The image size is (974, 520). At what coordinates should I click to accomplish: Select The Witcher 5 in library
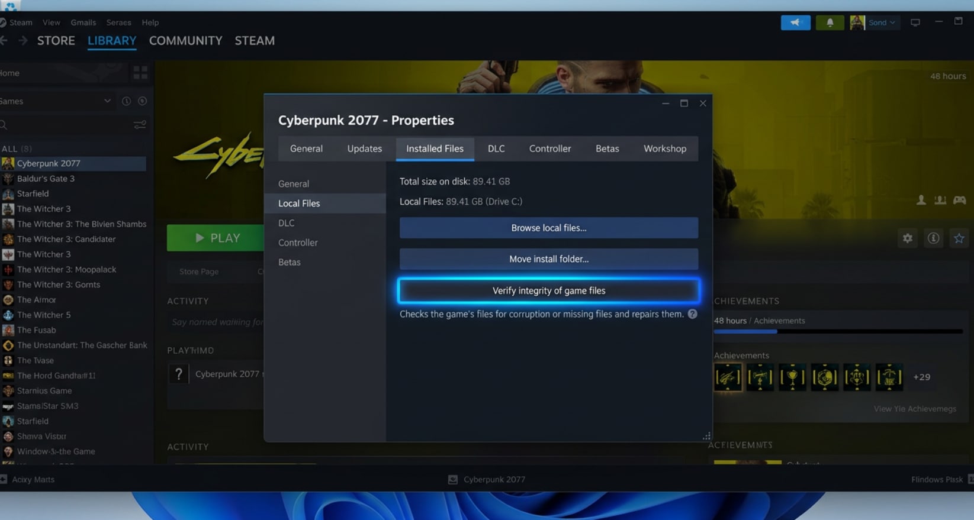pos(74,315)
